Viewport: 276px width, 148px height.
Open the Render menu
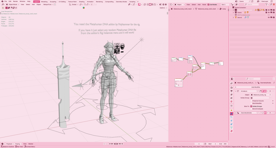pos(15,1)
